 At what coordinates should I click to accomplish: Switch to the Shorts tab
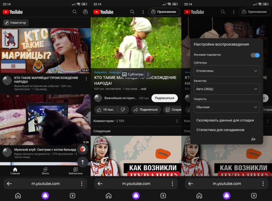45,171
